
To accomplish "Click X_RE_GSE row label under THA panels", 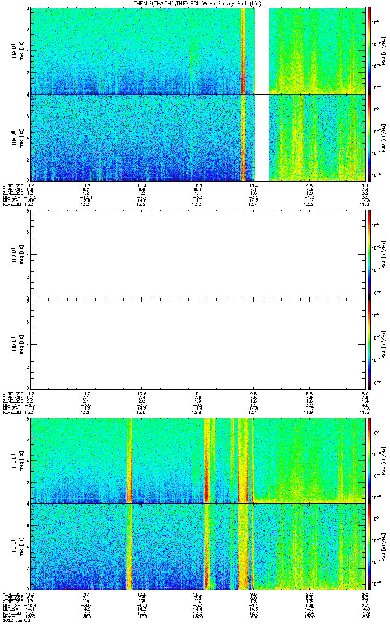I will pyautogui.click(x=11, y=186).
